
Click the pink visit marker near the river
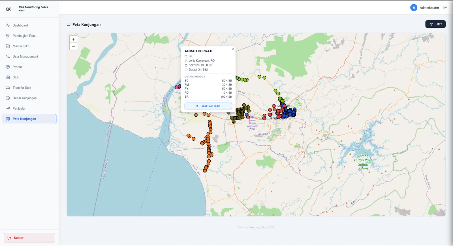click(177, 87)
